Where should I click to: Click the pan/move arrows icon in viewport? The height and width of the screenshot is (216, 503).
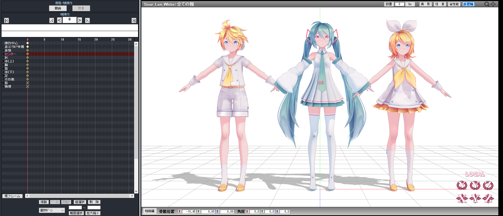(493, 4)
